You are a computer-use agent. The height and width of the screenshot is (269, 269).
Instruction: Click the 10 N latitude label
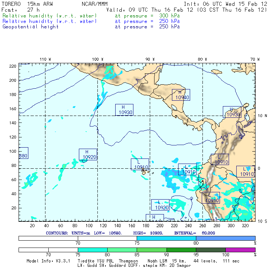262,116
